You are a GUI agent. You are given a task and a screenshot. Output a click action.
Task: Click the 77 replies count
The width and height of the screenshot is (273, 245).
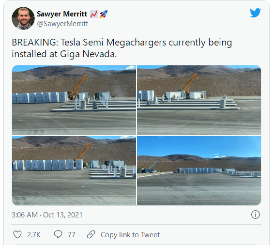(x=72, y=235)
